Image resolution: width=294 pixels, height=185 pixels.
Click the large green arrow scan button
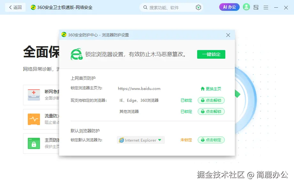(x=237, y=94)
